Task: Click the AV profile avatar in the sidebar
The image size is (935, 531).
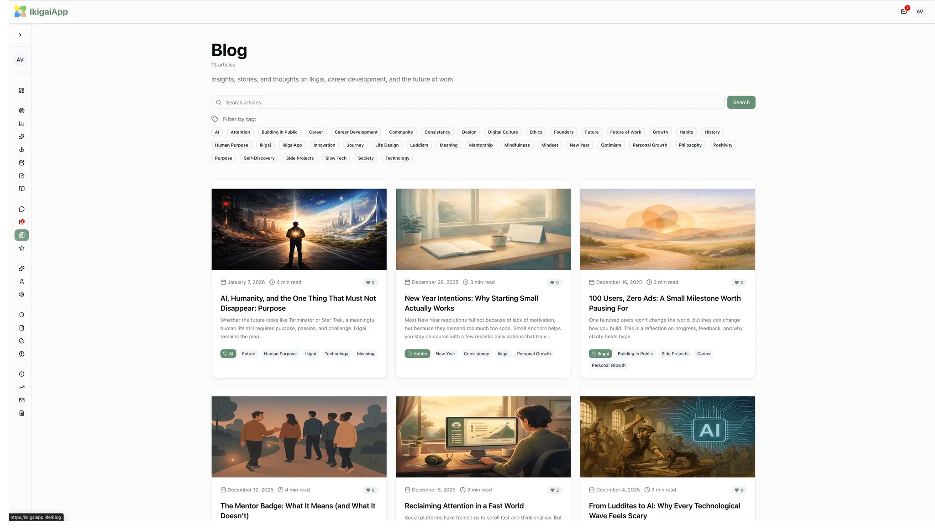Action: point(20,60)
